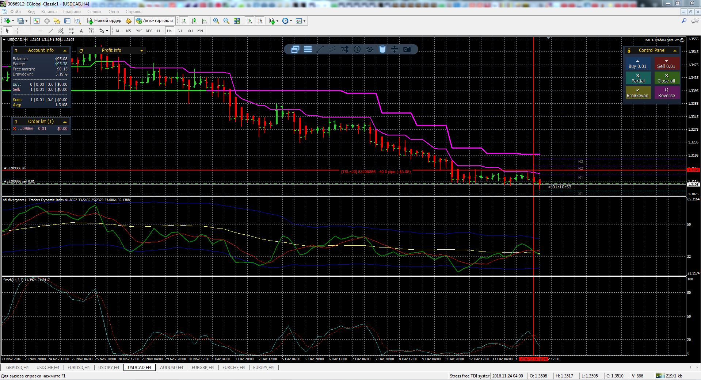Viewport: 701px width, 380px height.
Task: Switch chart to bar chart mode
Action: 184,21
